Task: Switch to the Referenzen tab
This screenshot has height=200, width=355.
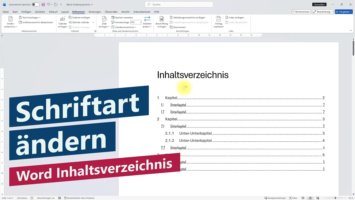Action: click(78, 12)
